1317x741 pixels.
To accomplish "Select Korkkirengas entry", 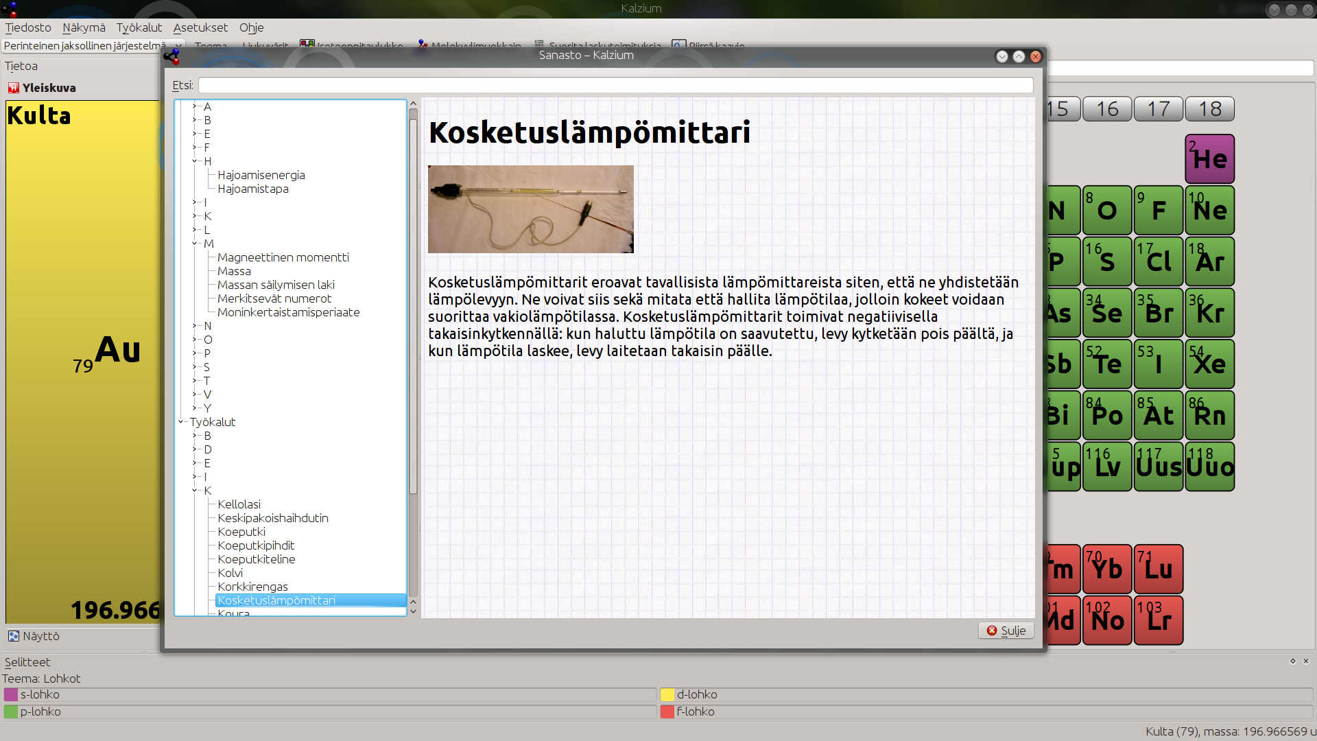I will [x=252, y=587].
